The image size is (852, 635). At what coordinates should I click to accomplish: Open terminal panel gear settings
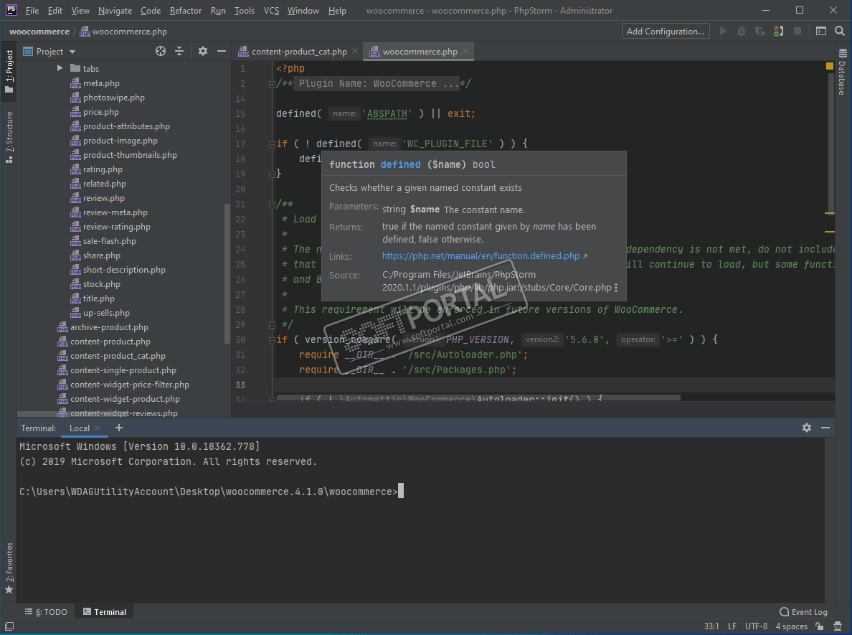pos(807,428)
